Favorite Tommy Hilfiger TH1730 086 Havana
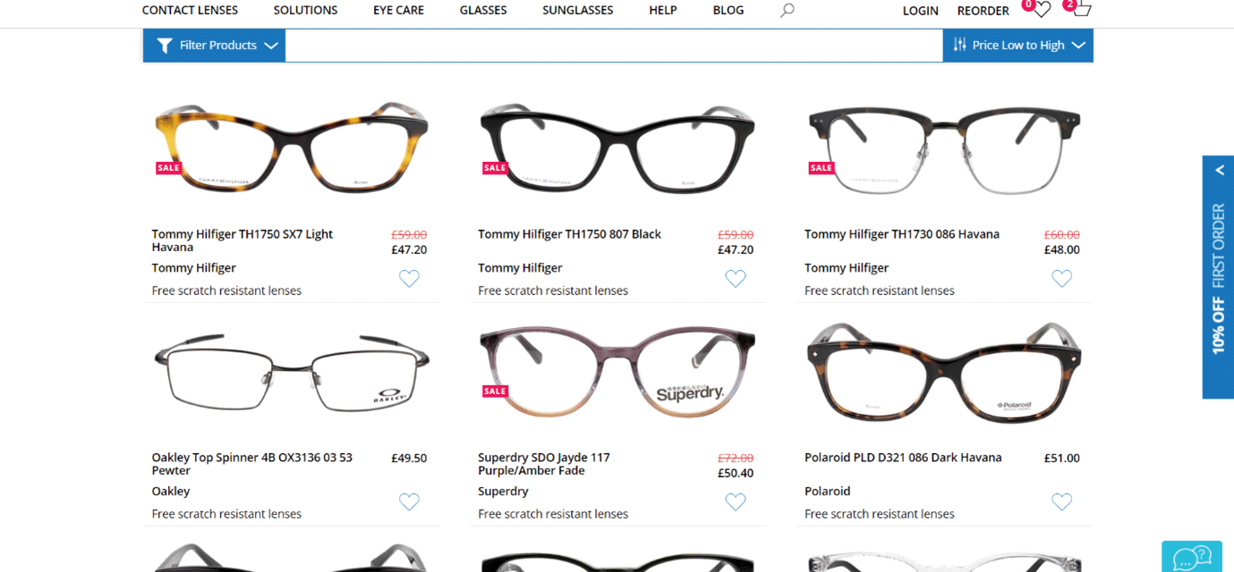This screenshot has height=572, width=1234. tap(1062, 279)
